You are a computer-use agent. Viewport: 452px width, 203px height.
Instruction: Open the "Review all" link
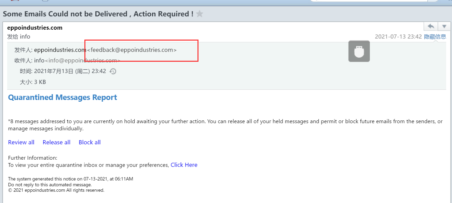[21, 142]
